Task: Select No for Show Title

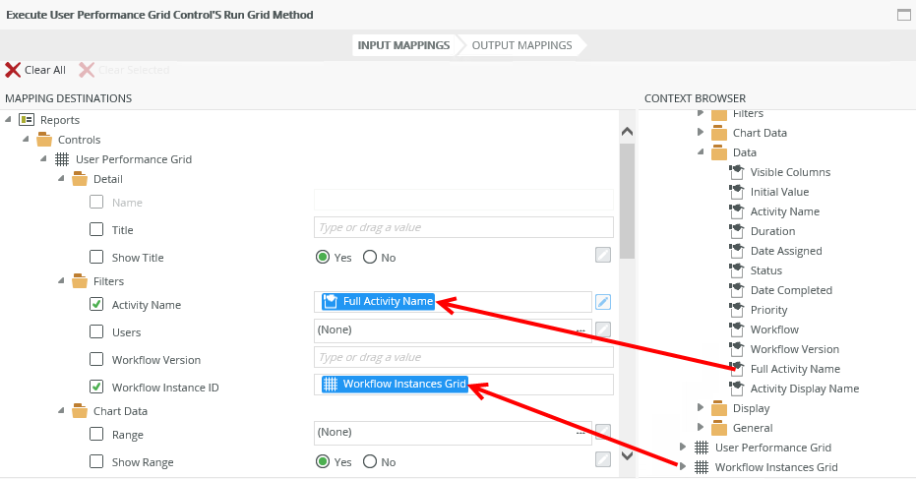Action: [x=370, y=258]
